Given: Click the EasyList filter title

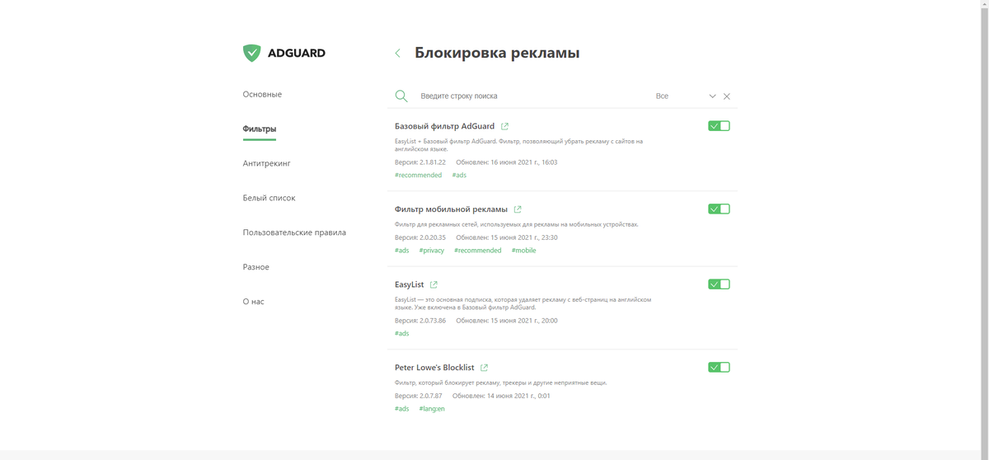Looking at the screenshot, I should pyautogui.click(x=409, y=284).
